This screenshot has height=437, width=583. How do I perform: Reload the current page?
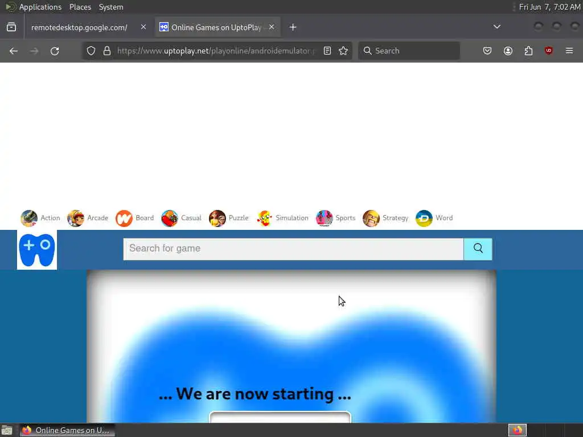(x=55, y=51)
